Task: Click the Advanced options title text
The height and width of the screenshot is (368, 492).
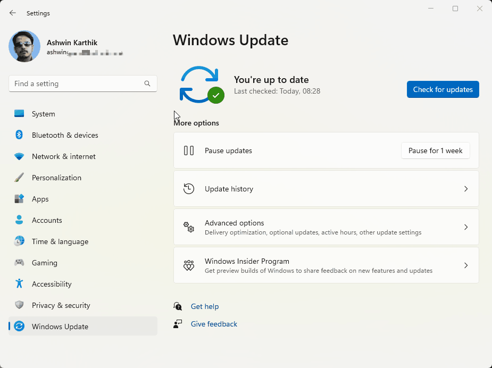Action: pos(235,223)
